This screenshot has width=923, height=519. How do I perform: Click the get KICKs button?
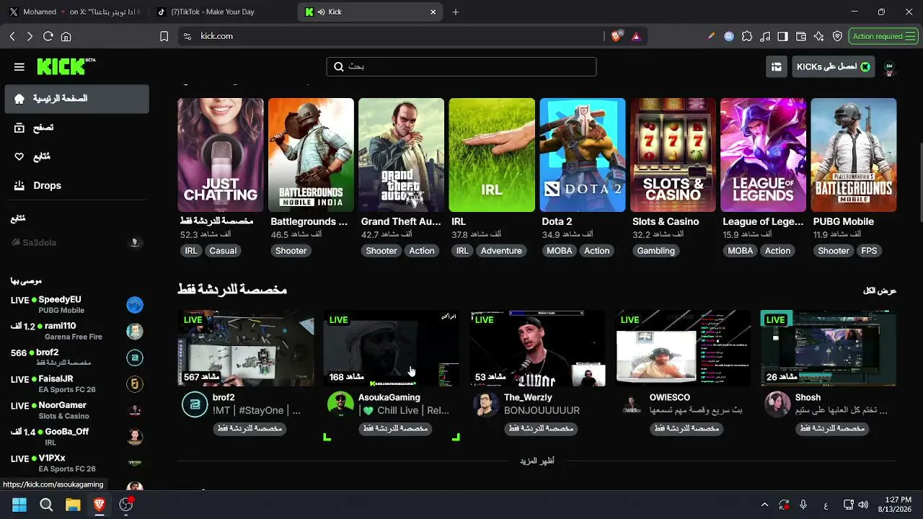[834, 67]
